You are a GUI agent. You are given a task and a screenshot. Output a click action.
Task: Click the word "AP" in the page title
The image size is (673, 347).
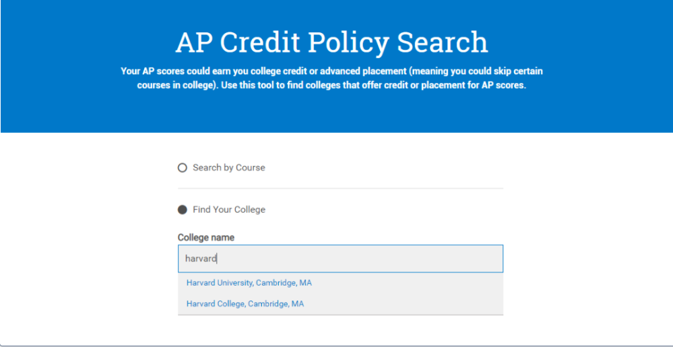coord(194,42)
